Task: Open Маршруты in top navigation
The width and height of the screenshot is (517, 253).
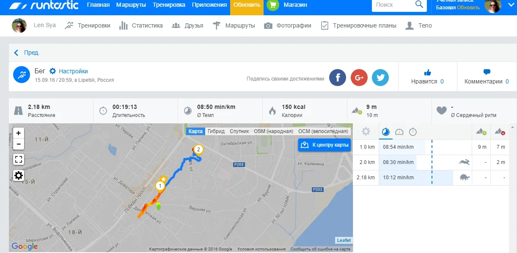Action: (131, 5)
